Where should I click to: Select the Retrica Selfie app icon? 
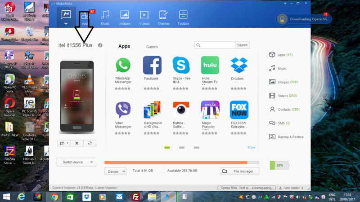181,110
